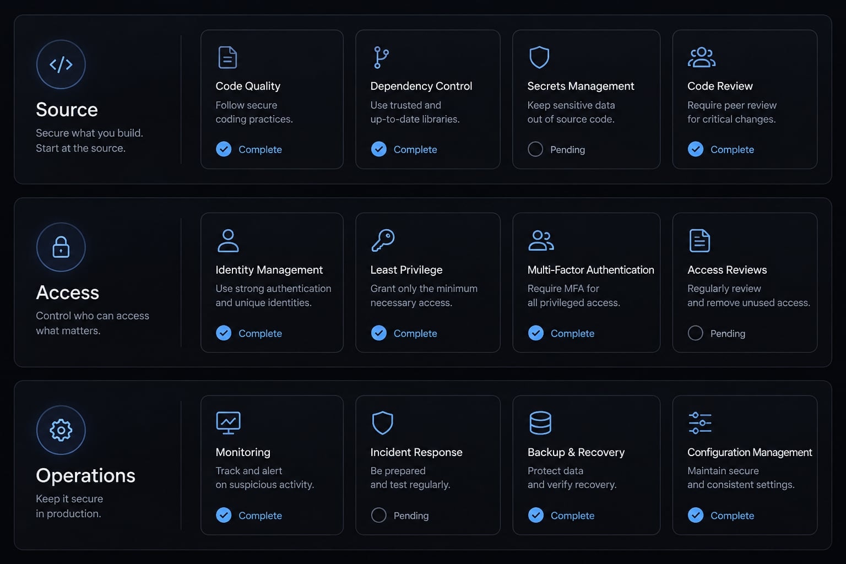Toggle the Dependency Control complete checkmark
Image resolution: width=846 pixels, height=564 pixels.
379,149
